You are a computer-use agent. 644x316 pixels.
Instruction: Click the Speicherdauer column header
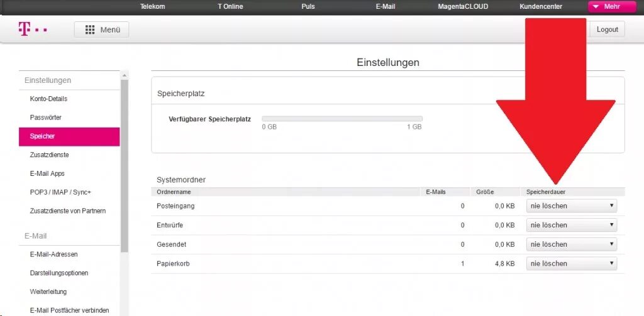[546, 192]
